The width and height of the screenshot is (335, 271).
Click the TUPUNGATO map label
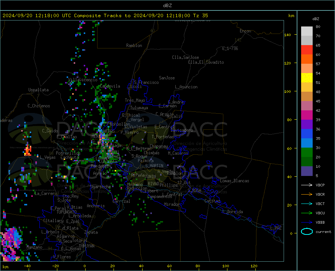66,212
